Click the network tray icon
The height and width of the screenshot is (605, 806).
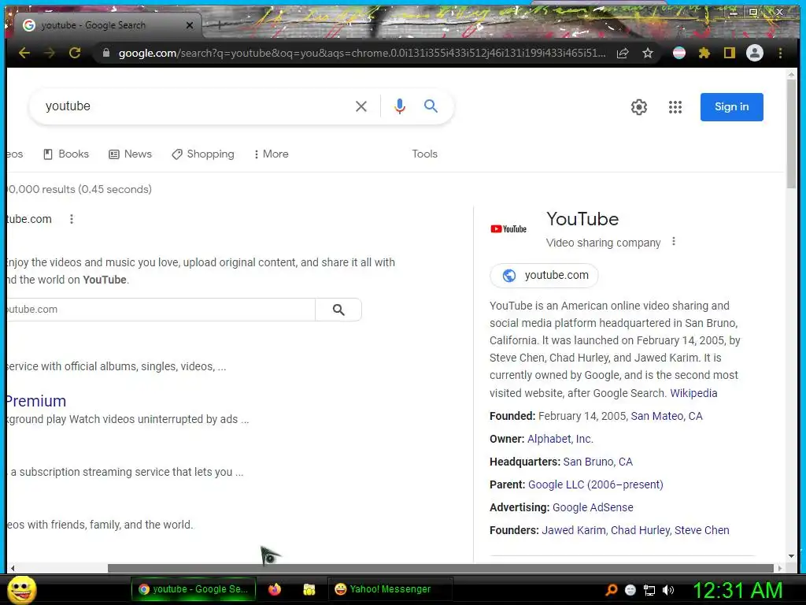pyautogui.click(x=649, y=590)
